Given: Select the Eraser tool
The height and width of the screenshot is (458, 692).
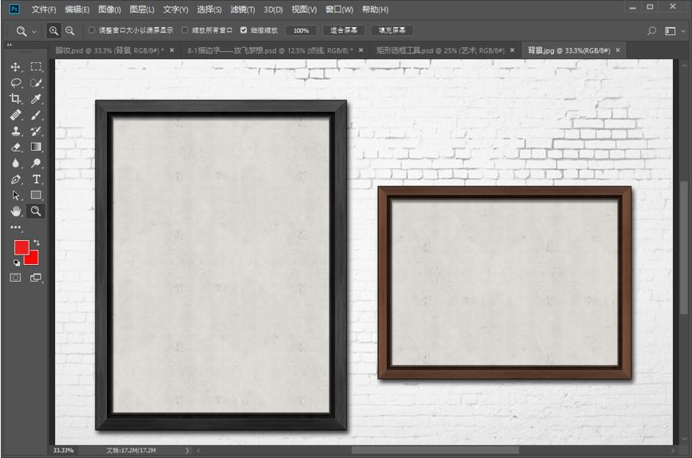Looking at the screenshot, I should coord(15,148).
